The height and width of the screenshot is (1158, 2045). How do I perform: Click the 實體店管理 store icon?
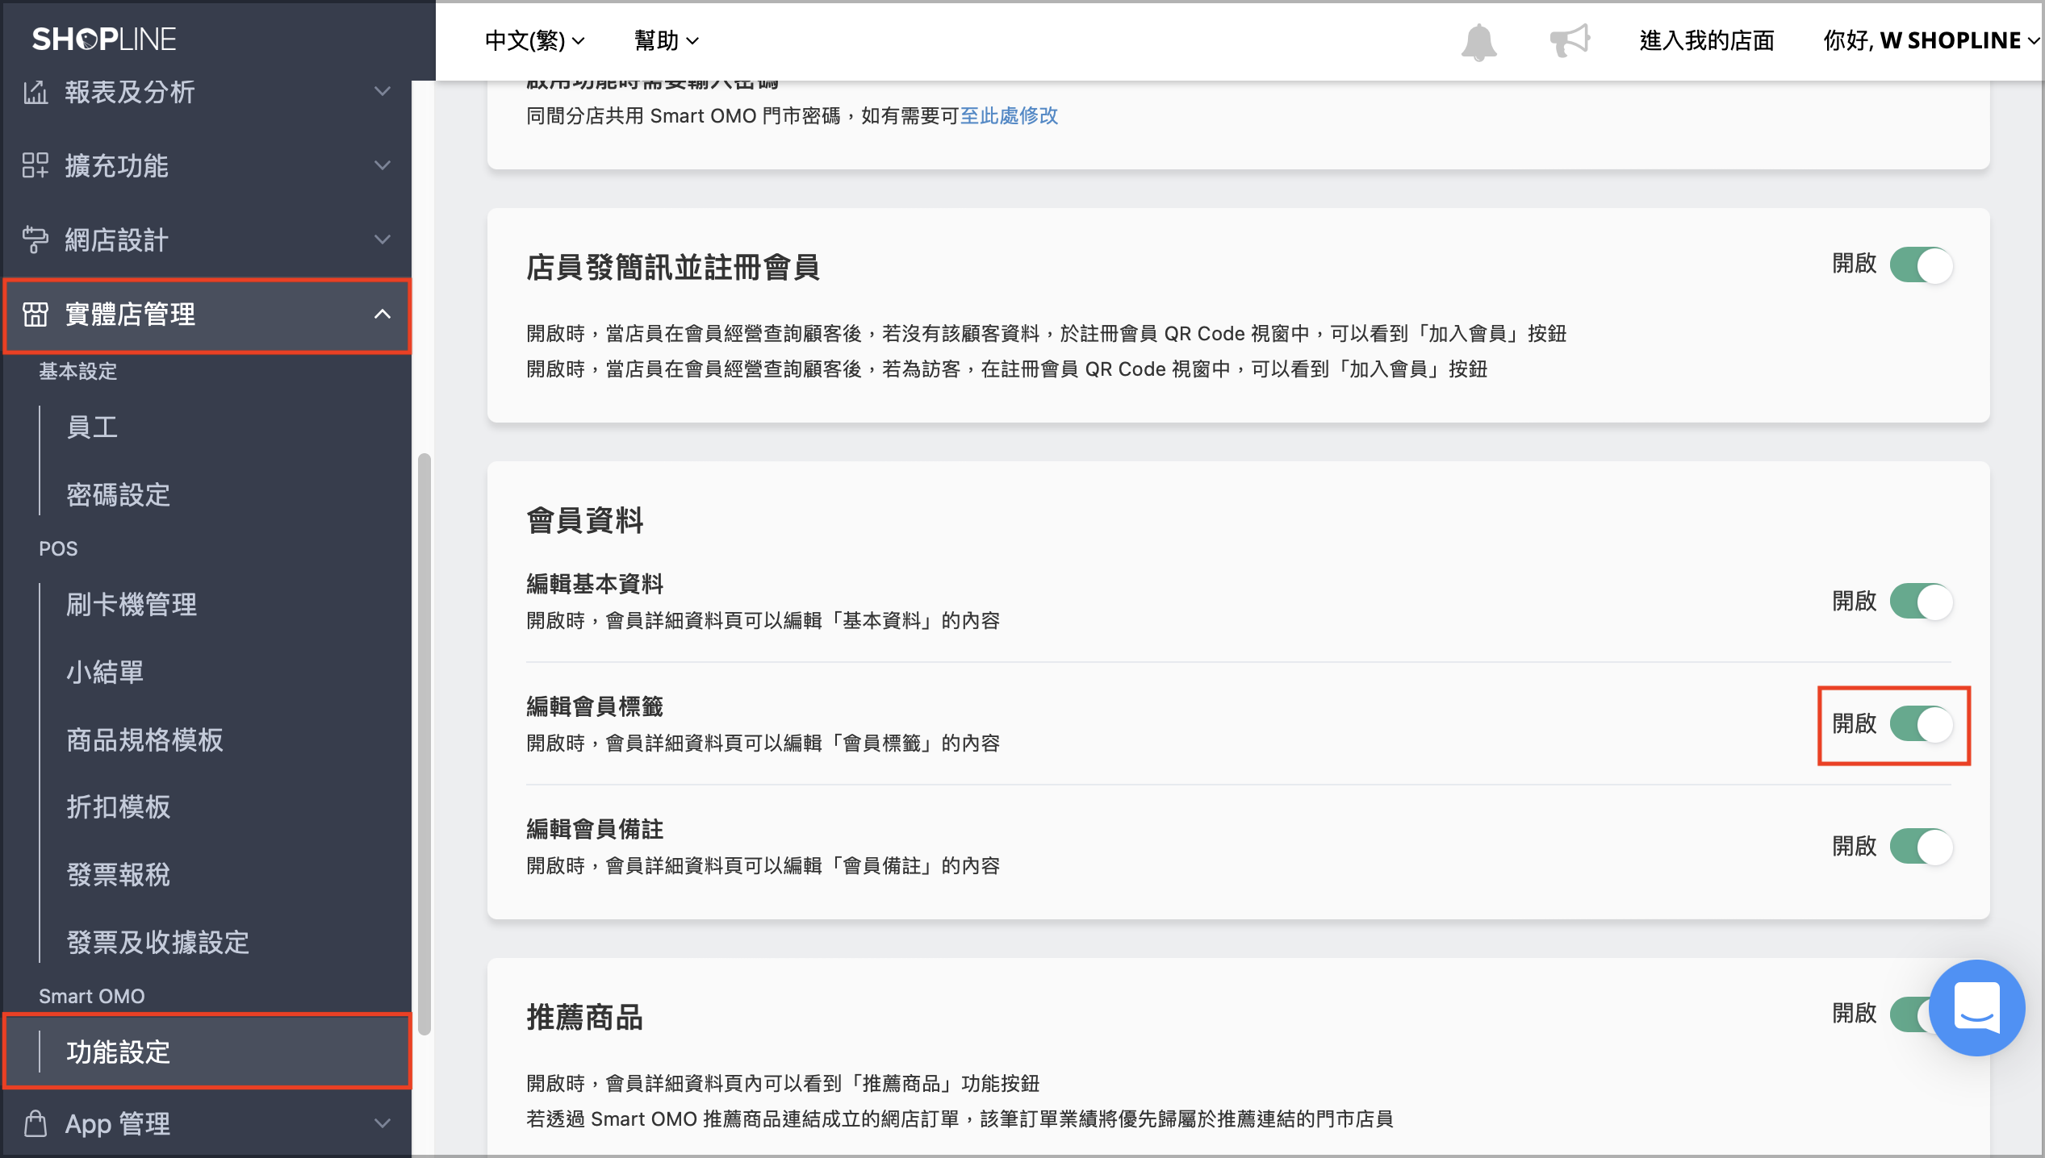[36, 314]
